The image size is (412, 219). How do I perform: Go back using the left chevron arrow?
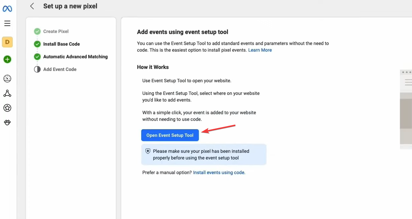[x=32, y=6]
